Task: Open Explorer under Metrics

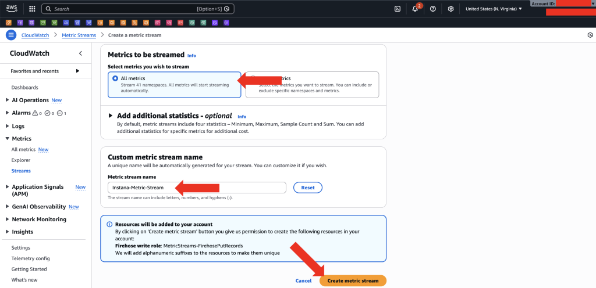Action: [21, 160]
